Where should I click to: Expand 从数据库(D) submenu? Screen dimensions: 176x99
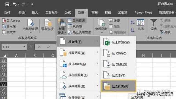click(78, 53)
